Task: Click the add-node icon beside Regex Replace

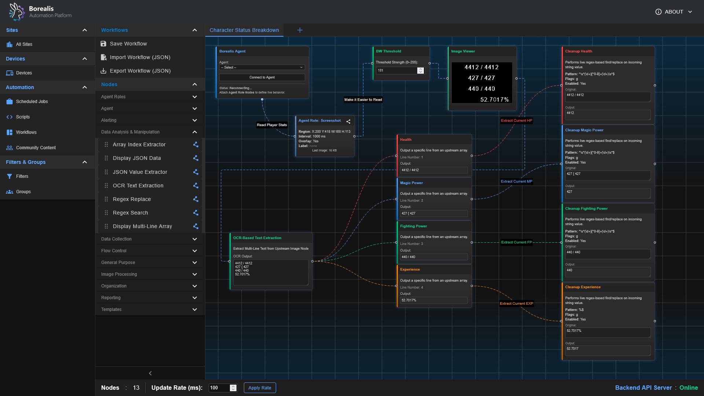Action: 196,199
